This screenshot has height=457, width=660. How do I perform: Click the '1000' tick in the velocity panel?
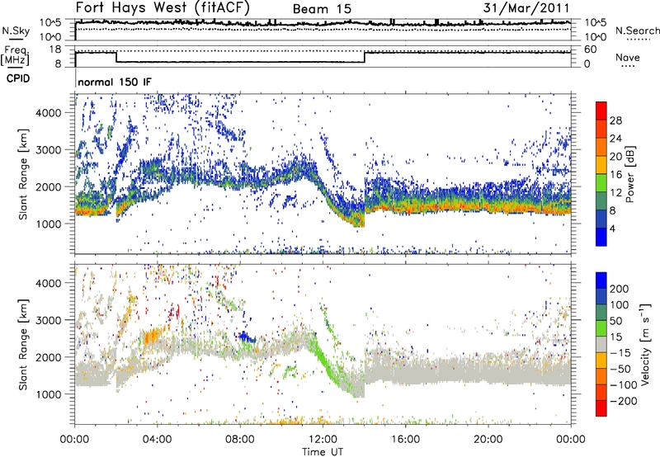[49, 394]
